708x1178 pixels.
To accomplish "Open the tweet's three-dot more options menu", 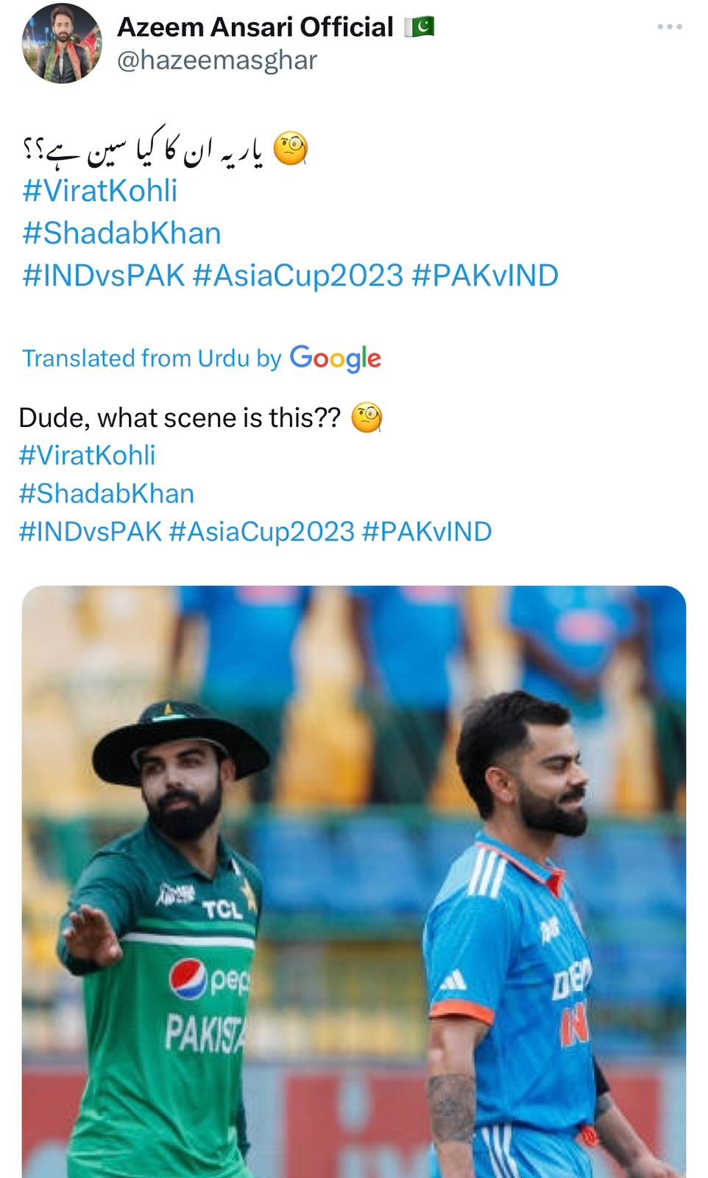I will 669,27.
